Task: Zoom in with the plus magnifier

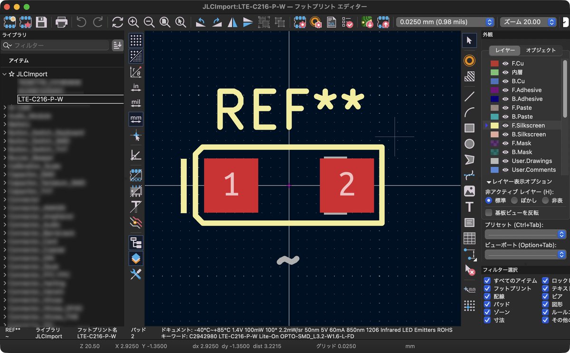Action: (x=133, y=22)
